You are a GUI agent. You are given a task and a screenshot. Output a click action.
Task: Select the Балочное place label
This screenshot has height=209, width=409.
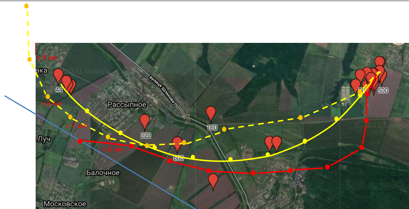coord(103,173)
